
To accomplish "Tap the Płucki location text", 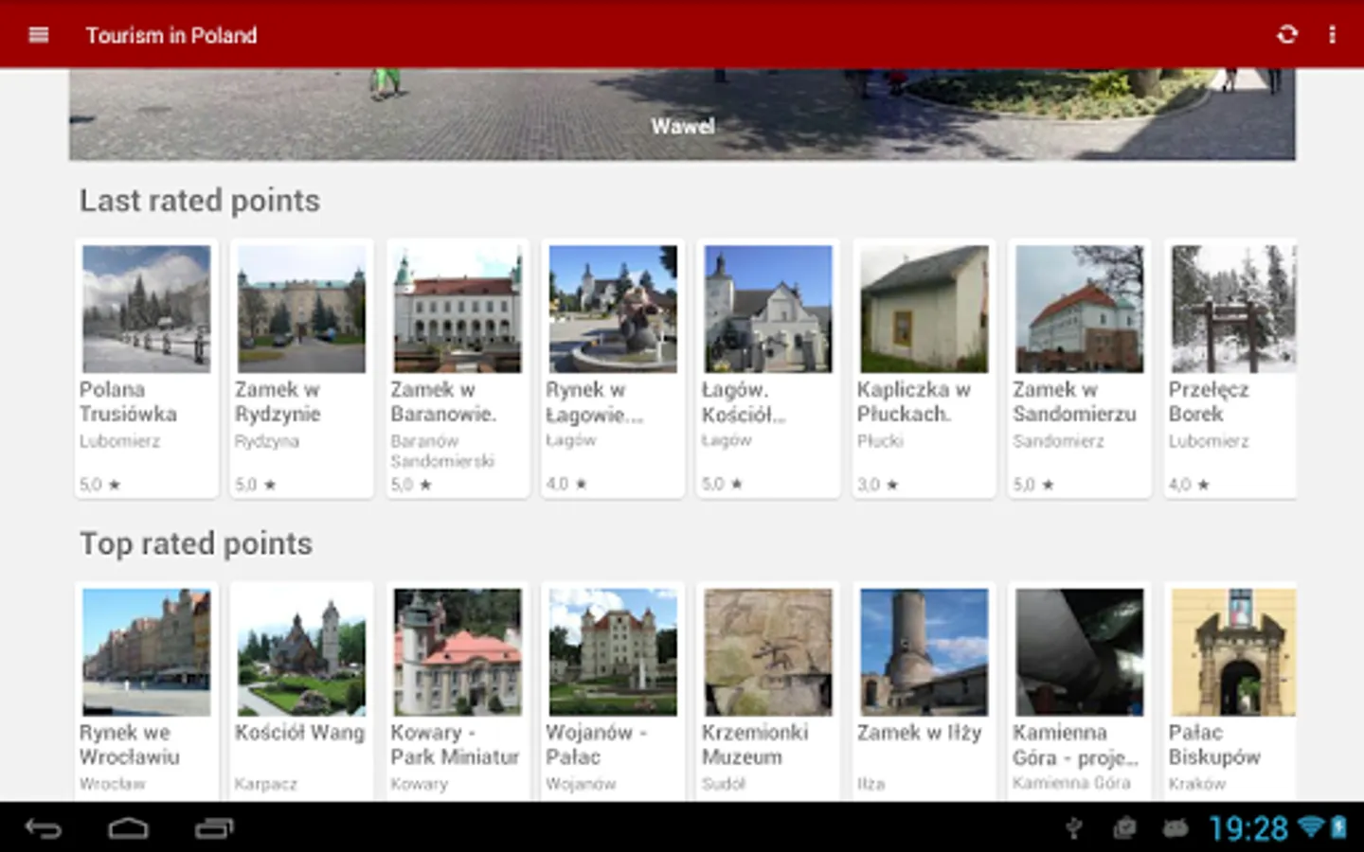I will click(880, 441).
